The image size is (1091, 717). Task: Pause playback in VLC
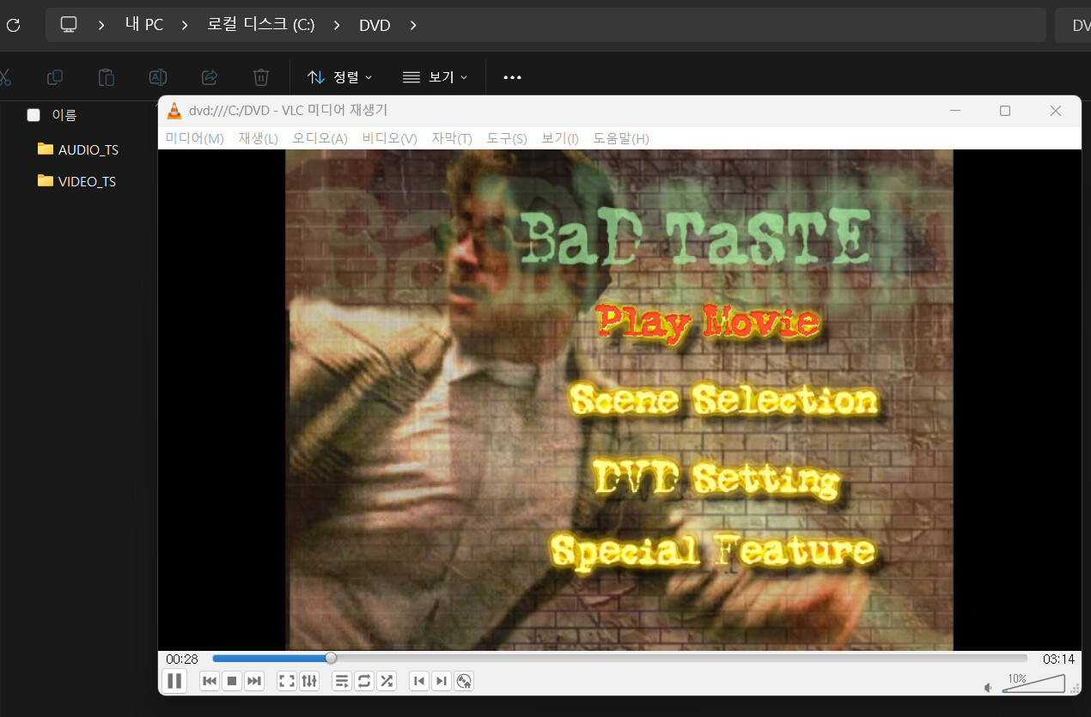(x=174, y=681)
